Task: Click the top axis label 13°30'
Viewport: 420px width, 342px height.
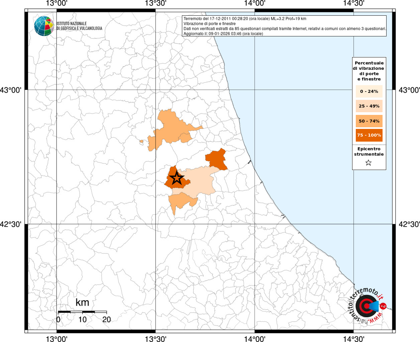Action: pos(156,3)
